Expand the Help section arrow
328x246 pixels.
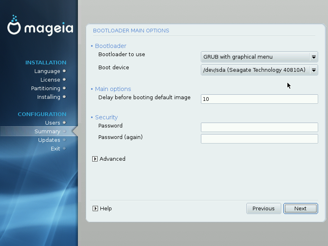(x=95, y=209)
